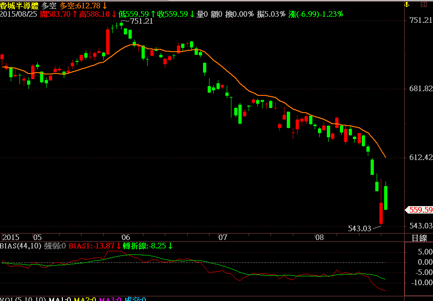
Task: Click the -10.00 BIAS axis label
Action: click(x=421, y=282)
